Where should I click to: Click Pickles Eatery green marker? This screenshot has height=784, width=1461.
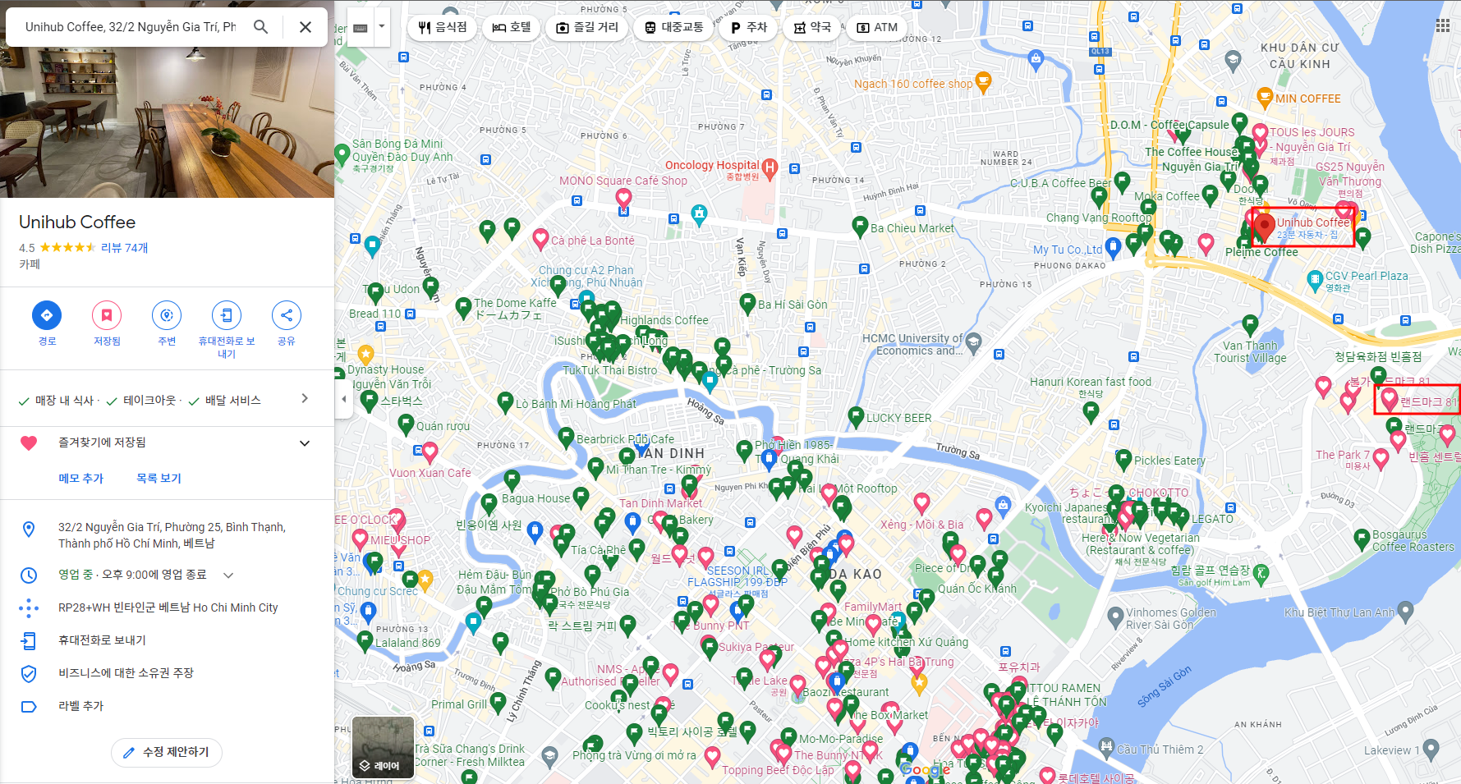pyautogui.click(x=1123, y=459)
